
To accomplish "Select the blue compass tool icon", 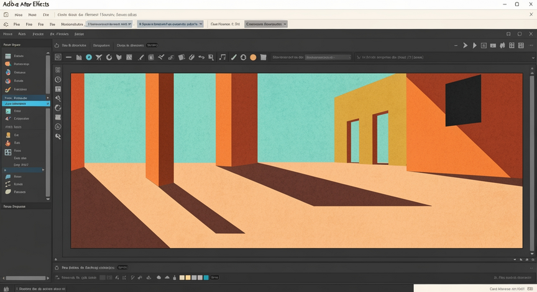I will [89, 58].
